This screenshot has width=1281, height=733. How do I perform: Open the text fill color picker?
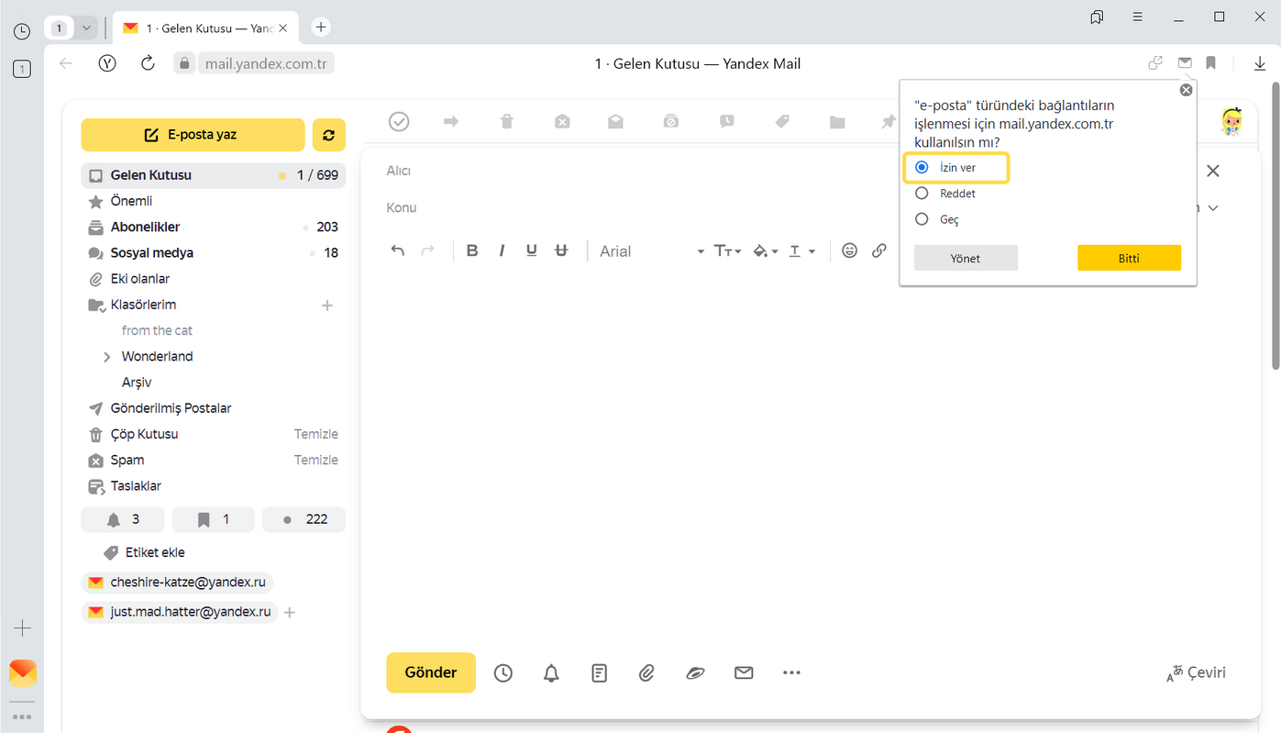point(765,251)
